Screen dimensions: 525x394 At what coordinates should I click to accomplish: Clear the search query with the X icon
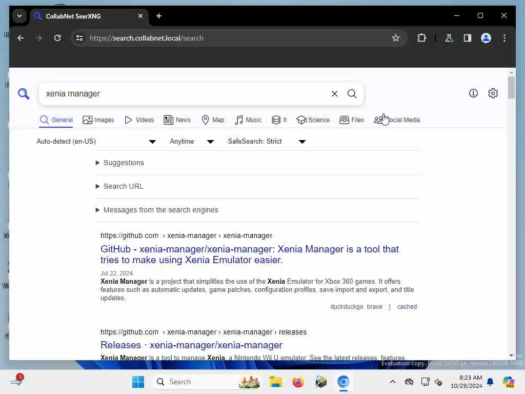click(x=334, y=94)
